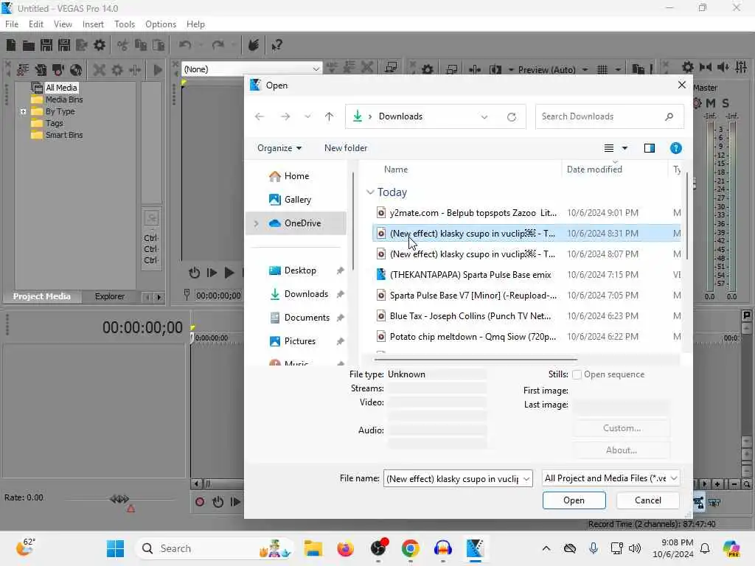Switch to the Explorer tab
This screenshot has height=566, width=755.
coord(109,296)
